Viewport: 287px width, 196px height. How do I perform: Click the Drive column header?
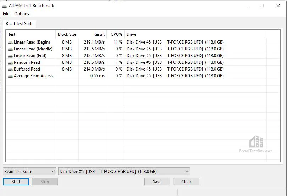[x=195, y=34]
